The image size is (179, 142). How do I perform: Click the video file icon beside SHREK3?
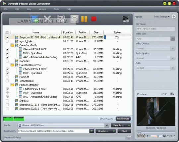[x=17, y=101]
